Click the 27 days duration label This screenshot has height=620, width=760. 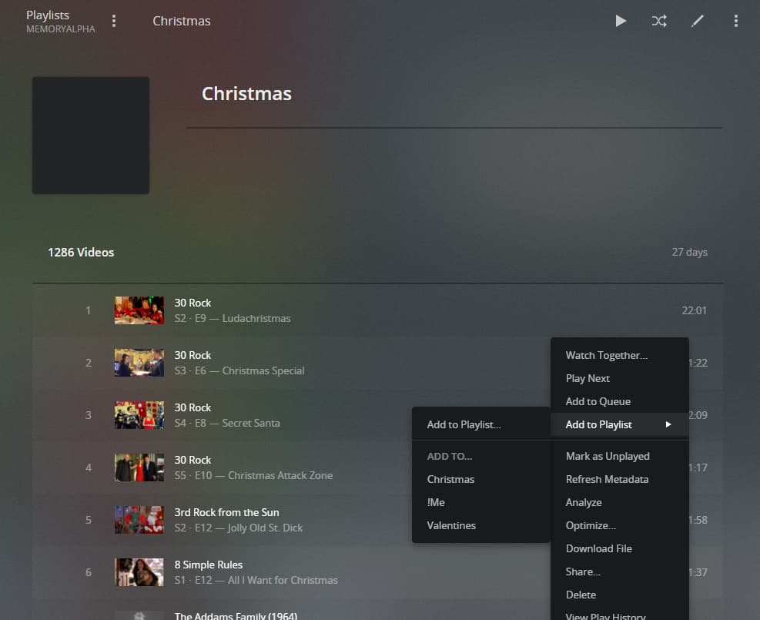click(689, 252)
